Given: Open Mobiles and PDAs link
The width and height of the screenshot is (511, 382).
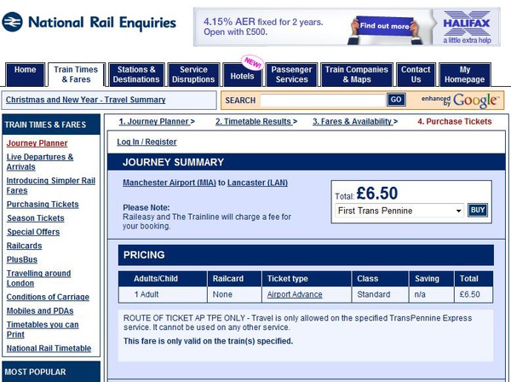Looking at the screenshot, I should [40, 311].
